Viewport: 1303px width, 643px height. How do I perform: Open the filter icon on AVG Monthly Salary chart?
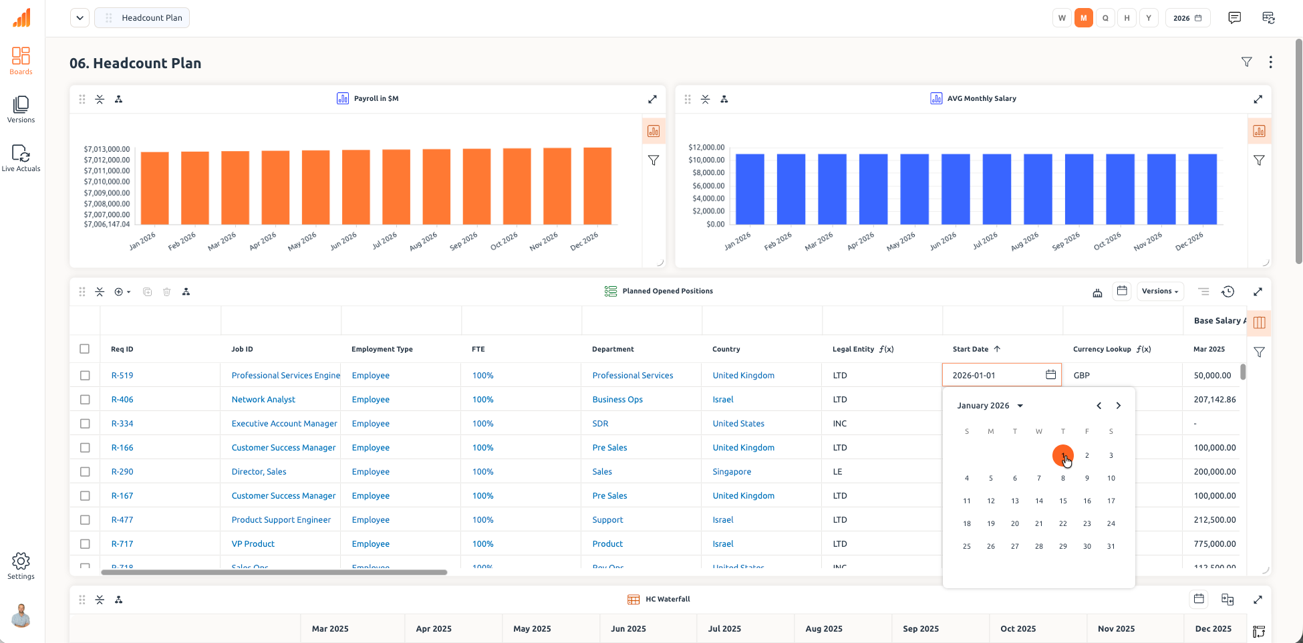tap(1259, 160)
